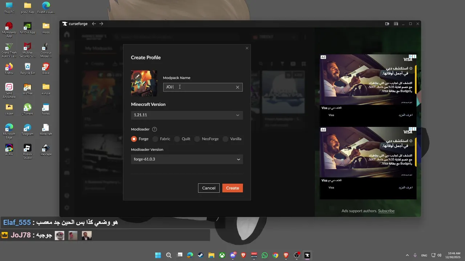Select the Inkscape desktop shortcut

pyautogui.click(x=46, y=150)
